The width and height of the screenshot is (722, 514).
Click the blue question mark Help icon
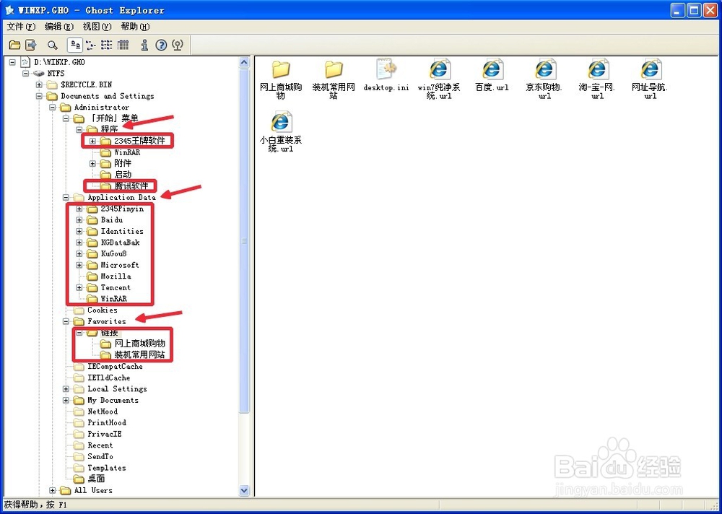[x=161, y=45]
